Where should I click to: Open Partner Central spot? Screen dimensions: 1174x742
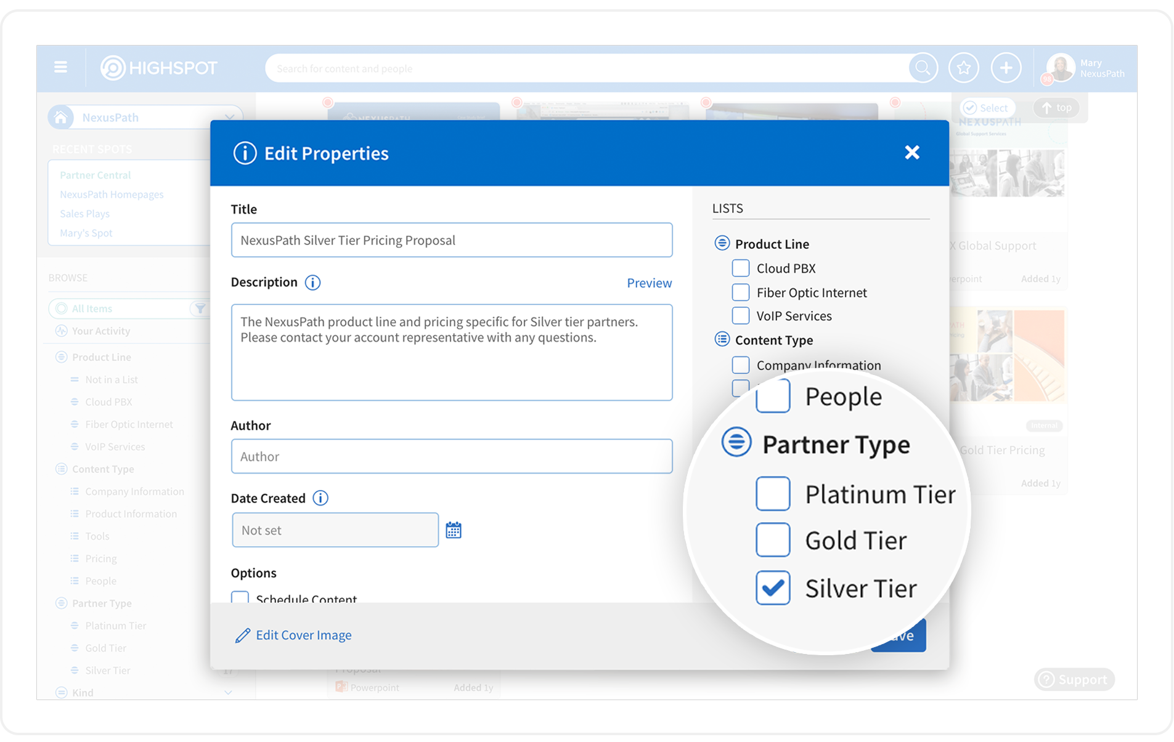(96, 175)
